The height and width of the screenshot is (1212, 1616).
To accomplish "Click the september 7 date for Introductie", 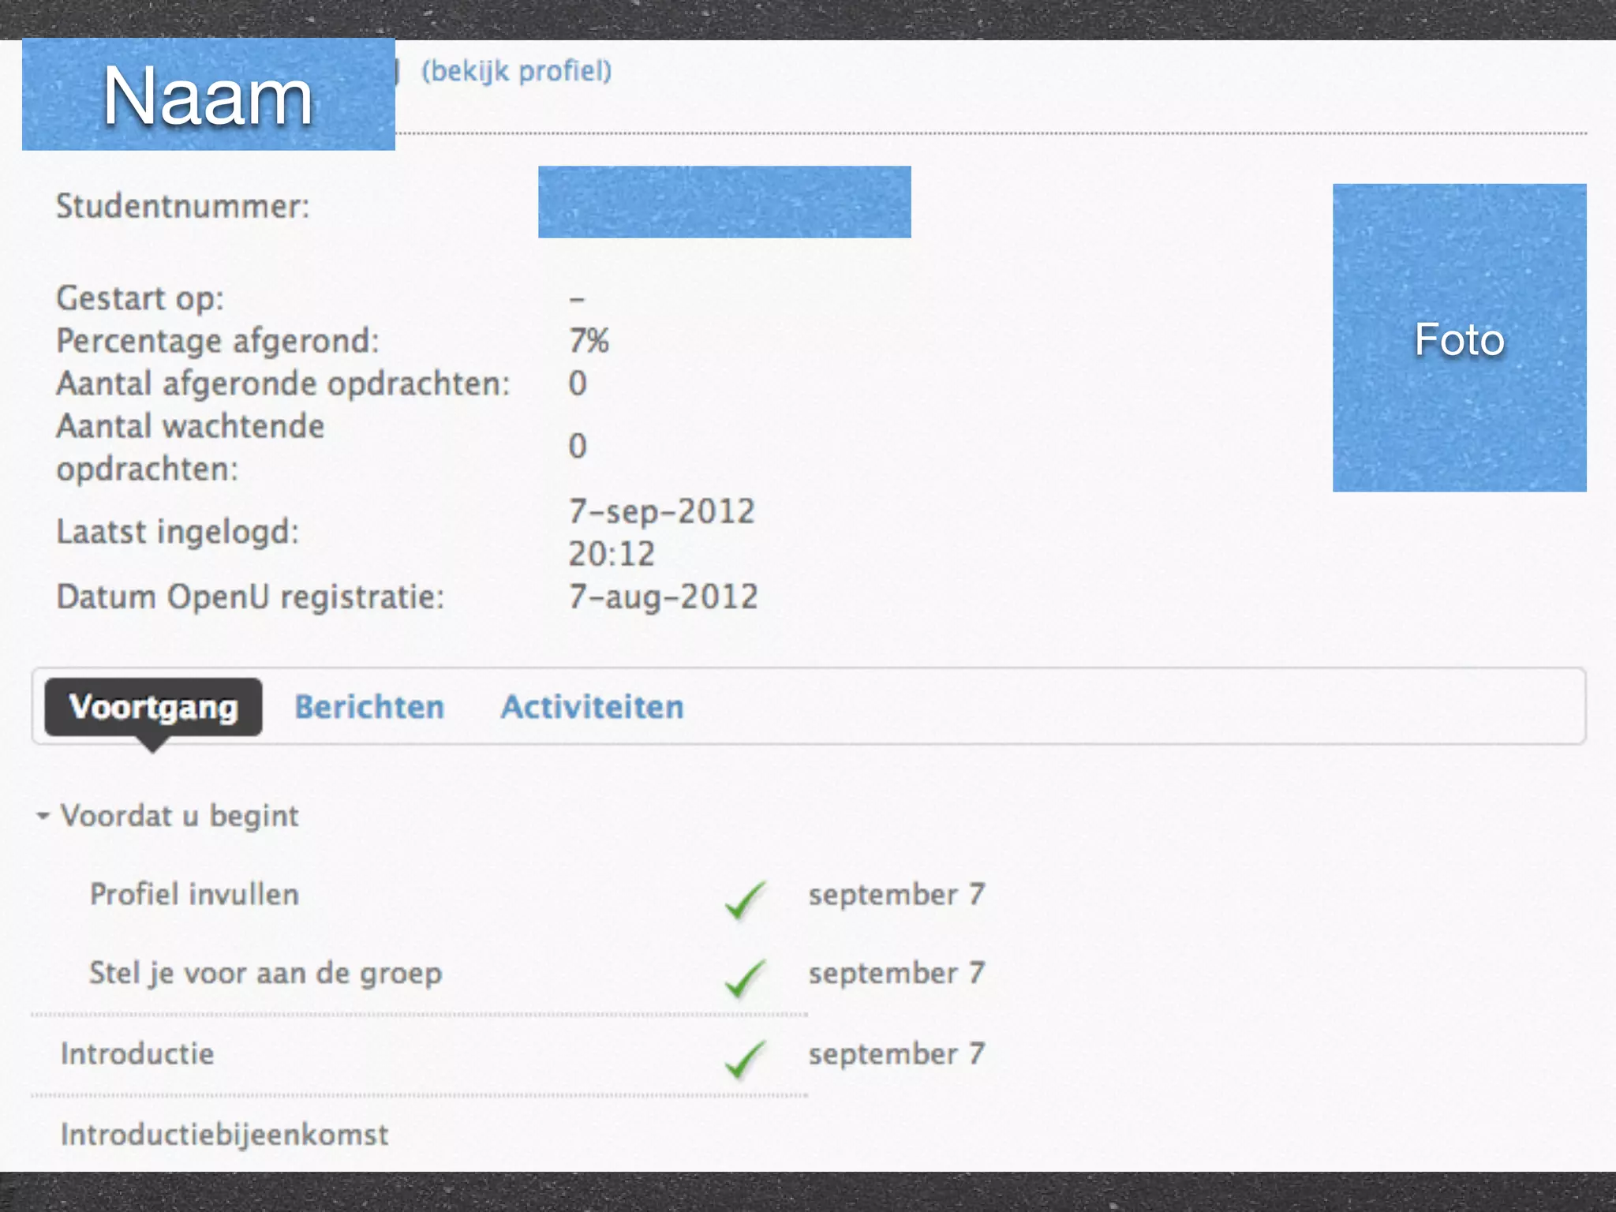I will pyautogui.click(x=896, y=1054).
